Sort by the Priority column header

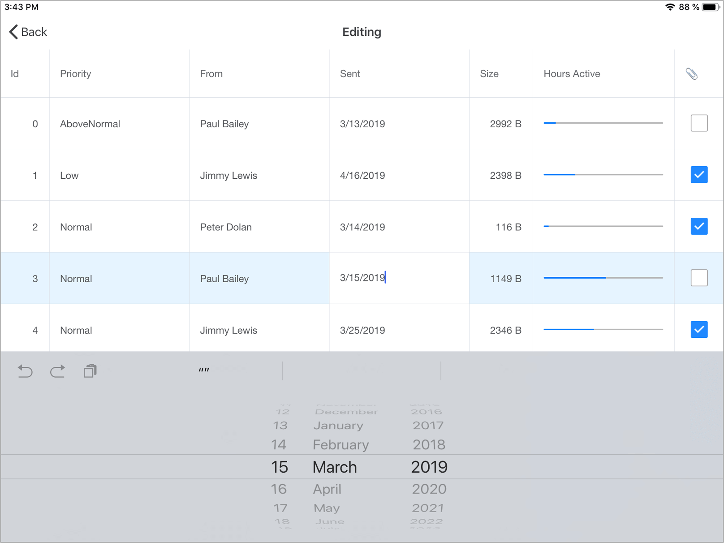point(76,74)
